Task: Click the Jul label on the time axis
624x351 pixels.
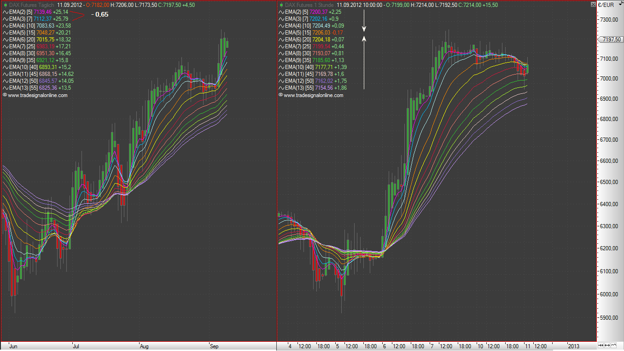Action: pos(76,346)
